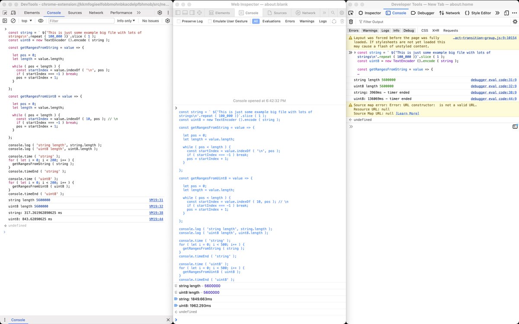The width and height of the screenshot is (519, 324).
Task: Switch to Sources tab in Web Inspector
Action: 276,13
